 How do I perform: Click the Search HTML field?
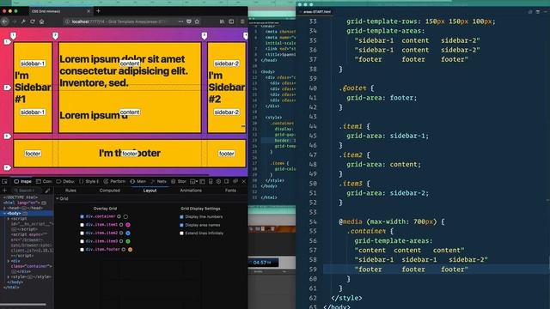[x=27, y=191]
